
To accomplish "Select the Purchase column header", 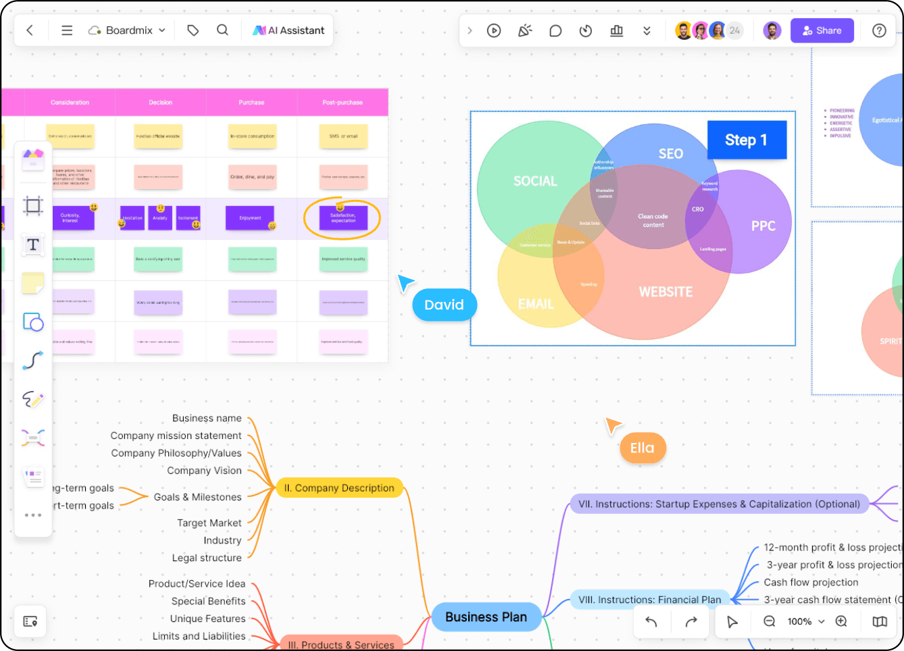I will tap(251, 103).
